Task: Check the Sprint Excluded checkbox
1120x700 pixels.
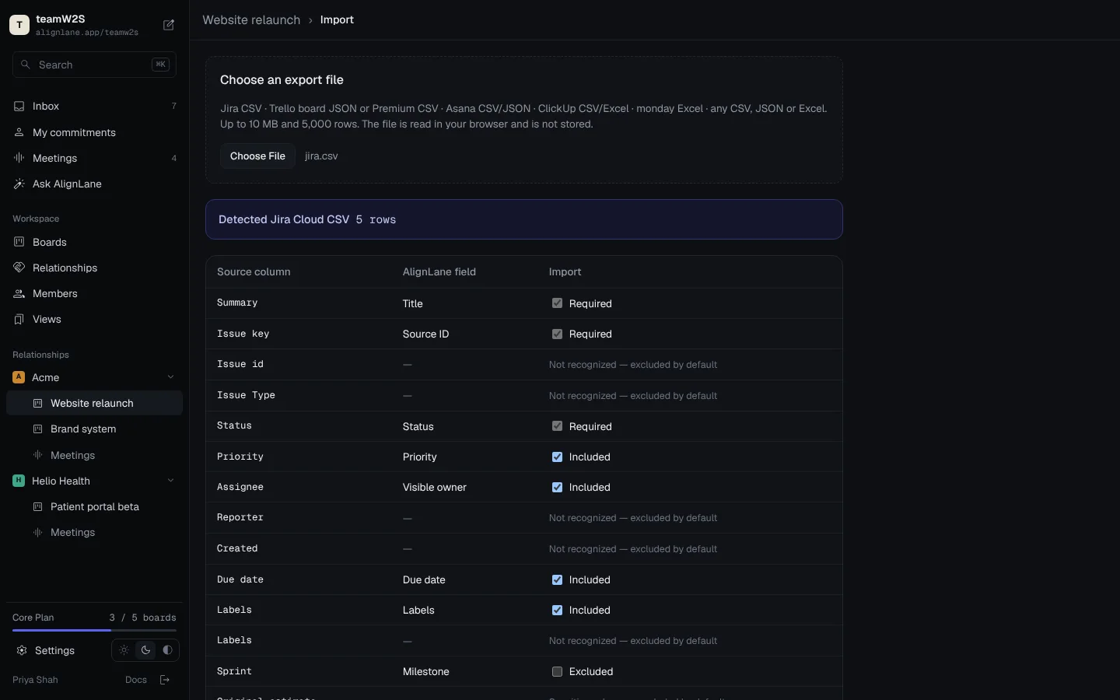Action: 557,671
